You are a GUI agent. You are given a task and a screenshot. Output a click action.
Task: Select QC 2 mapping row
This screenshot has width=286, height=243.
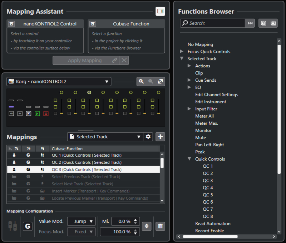(x=83, y=162)
